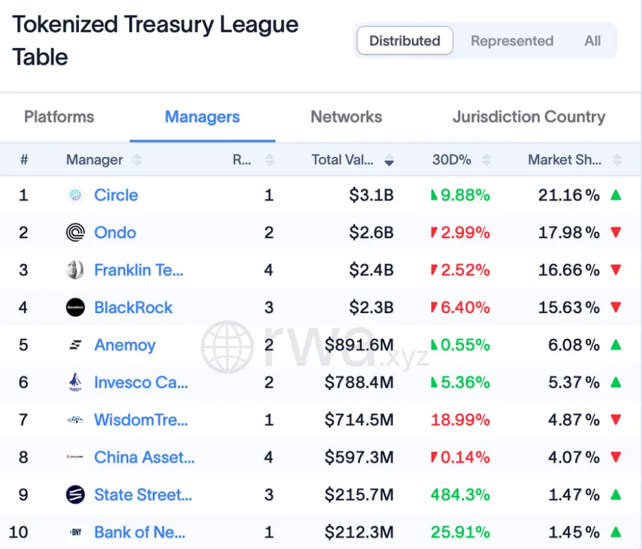
Task: Click the Circle manager logo icon
Action: pyautogui.click(x=76, y=195)
